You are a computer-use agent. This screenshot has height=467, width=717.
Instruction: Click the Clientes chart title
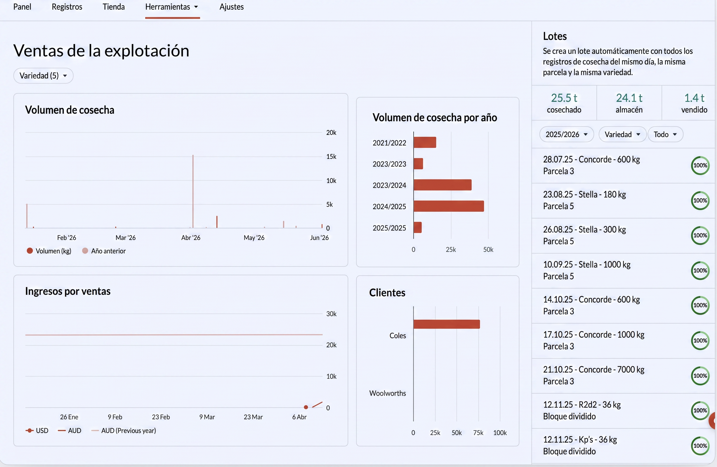[387, 293]
